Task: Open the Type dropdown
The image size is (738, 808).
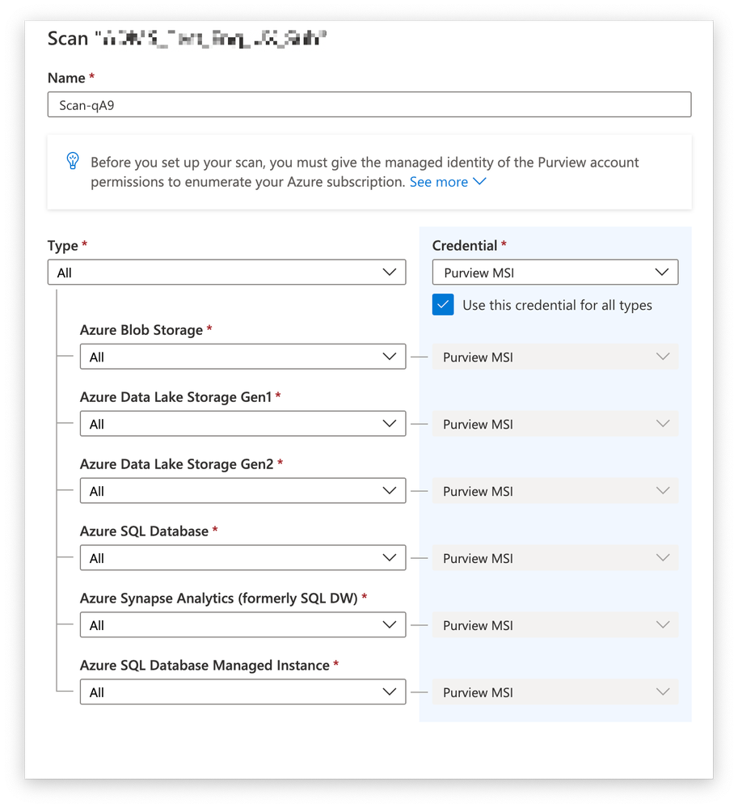Action: 226,272
